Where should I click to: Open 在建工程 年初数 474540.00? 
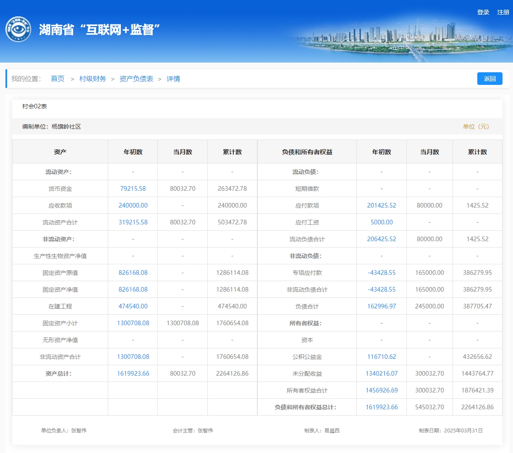point(133,306)
